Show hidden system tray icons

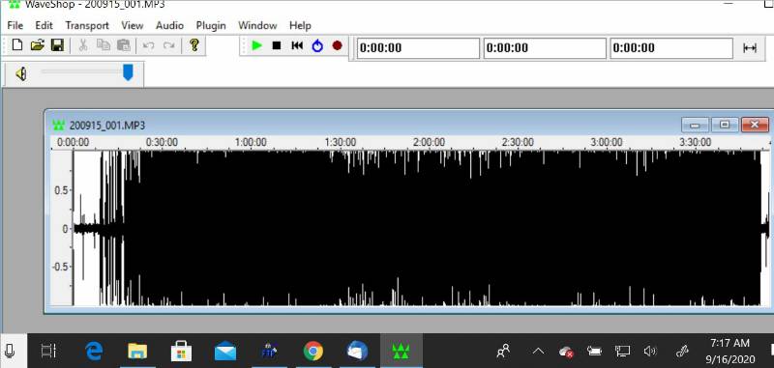pos(538,352)
